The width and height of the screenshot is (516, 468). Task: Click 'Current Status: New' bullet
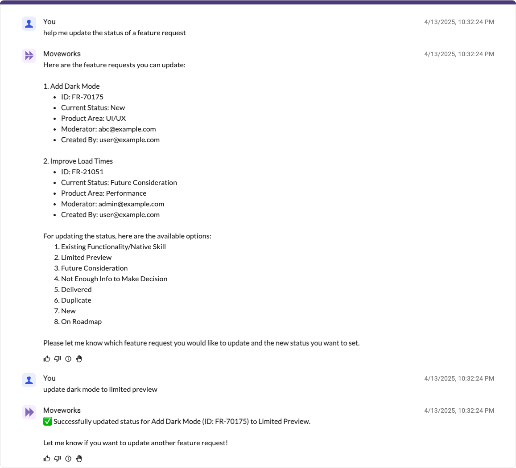click(x=93, y=107)
